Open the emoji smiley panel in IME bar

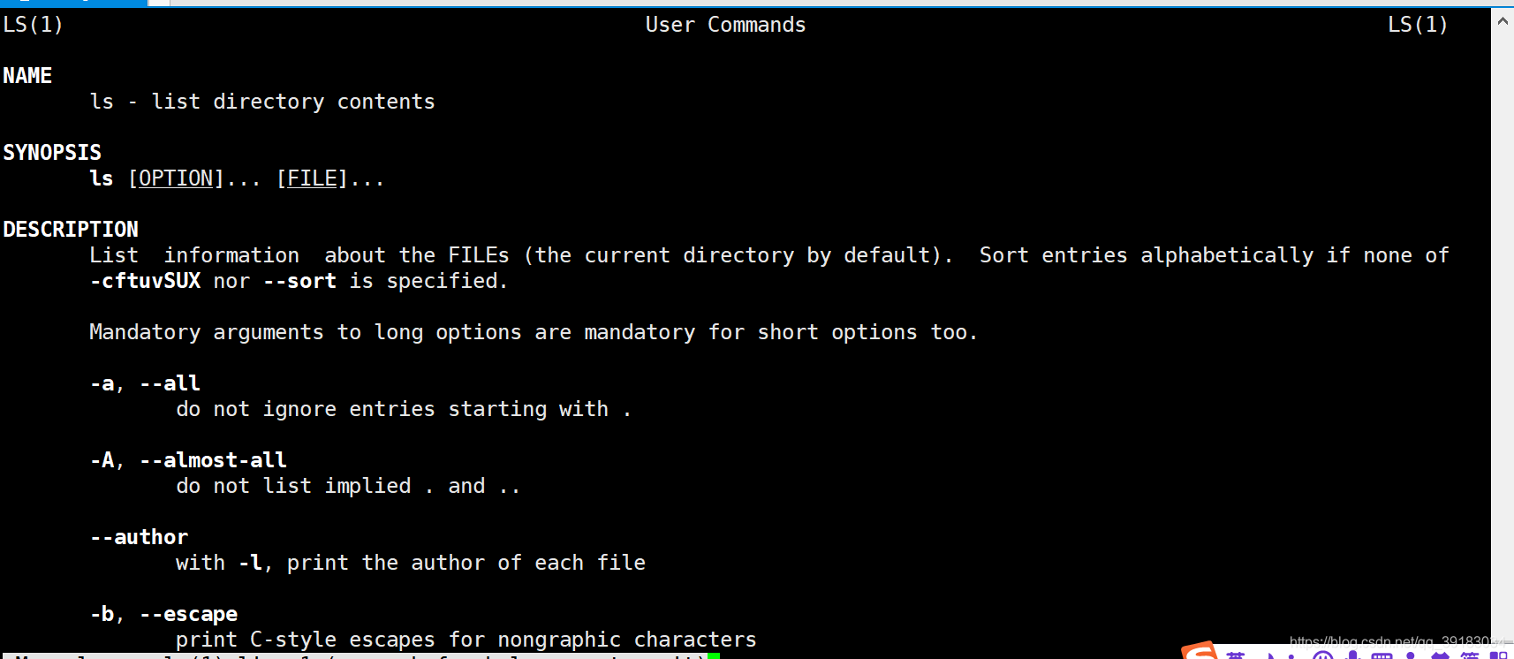(x=1322, y=655)
